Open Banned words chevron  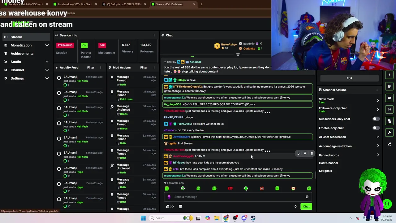click(378, 155)
